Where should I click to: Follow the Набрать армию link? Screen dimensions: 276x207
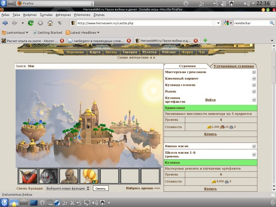tap(143, 188)
